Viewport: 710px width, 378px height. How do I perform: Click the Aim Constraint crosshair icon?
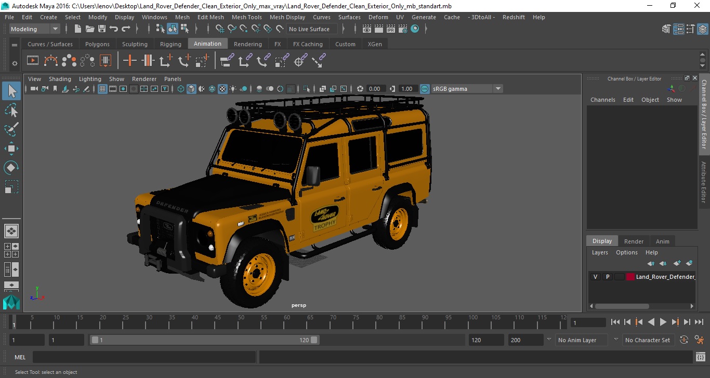tap(299, 61)
